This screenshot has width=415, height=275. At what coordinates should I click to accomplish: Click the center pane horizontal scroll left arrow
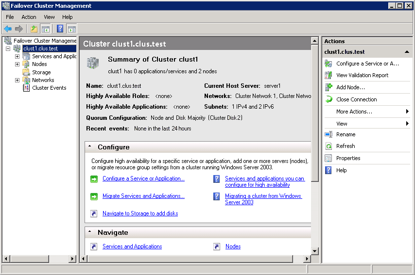click(x=84, y=259)
